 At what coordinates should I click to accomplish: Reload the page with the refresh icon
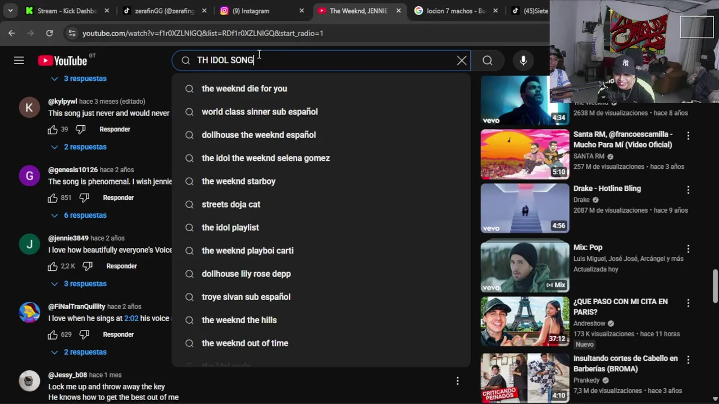point(49,33)
